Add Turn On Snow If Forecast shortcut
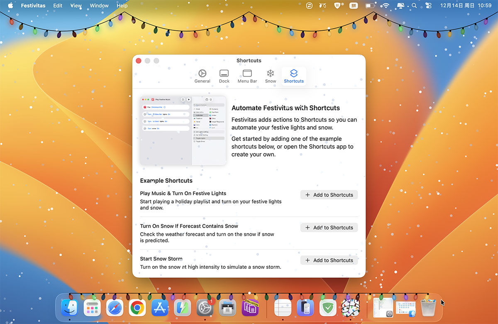This screenshot has height=324, width=498. [x=329, y=228]
